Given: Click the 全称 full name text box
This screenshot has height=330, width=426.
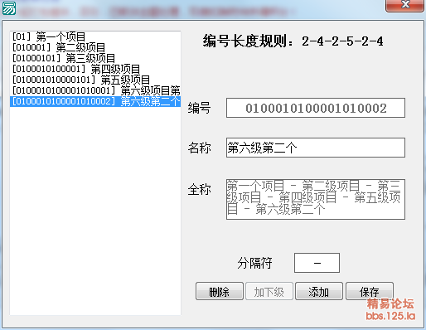Looking at the screenshot, I should pos(316,199).
